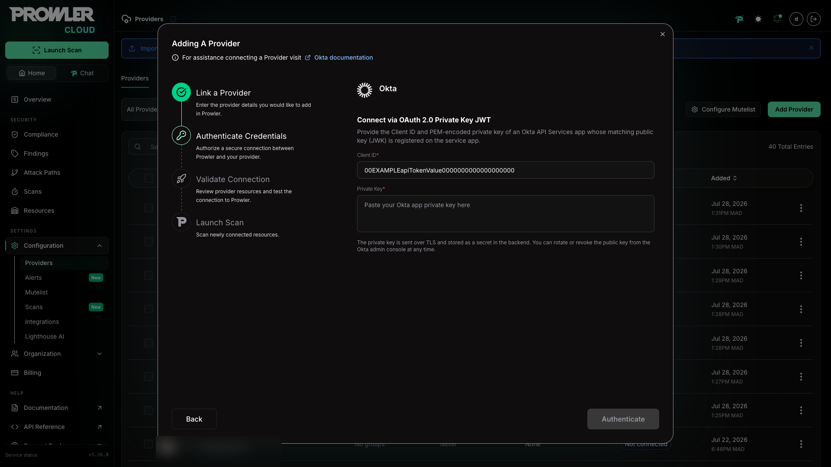Open Mutelist in the sidebar
831x467 pixels.
click(x=64, y=292)
